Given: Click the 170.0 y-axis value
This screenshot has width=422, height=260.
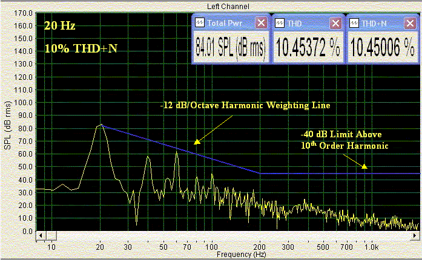Looking at the screenshot, I should pyautogui.click(x=24, y=13).
